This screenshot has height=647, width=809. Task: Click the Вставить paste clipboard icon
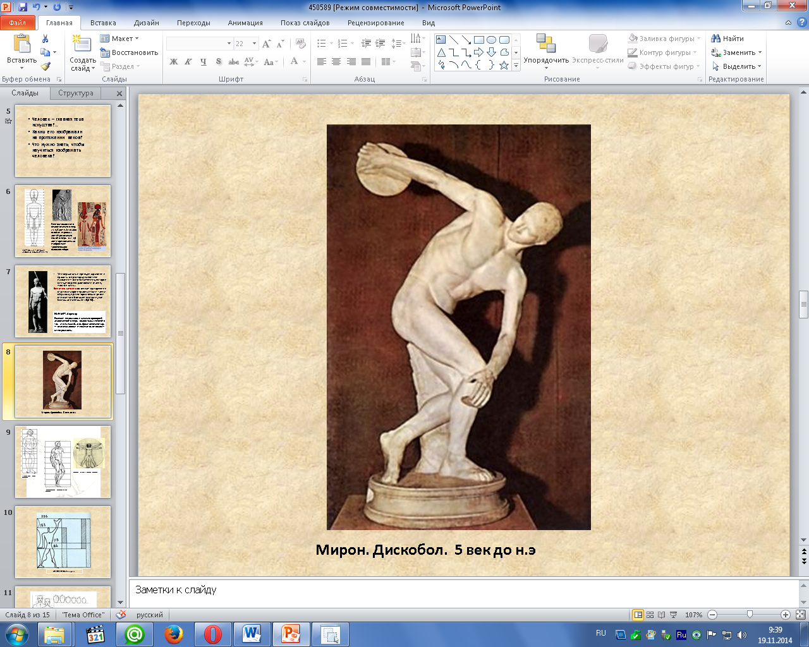[21, 45]
